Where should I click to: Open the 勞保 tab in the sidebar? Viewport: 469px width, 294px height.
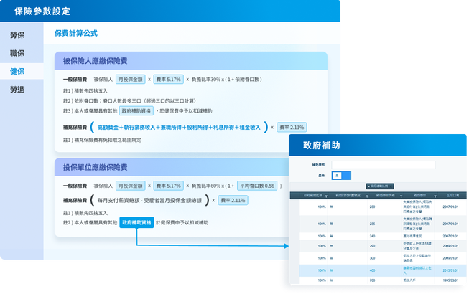pyautogui.click(x=17, y=35)
